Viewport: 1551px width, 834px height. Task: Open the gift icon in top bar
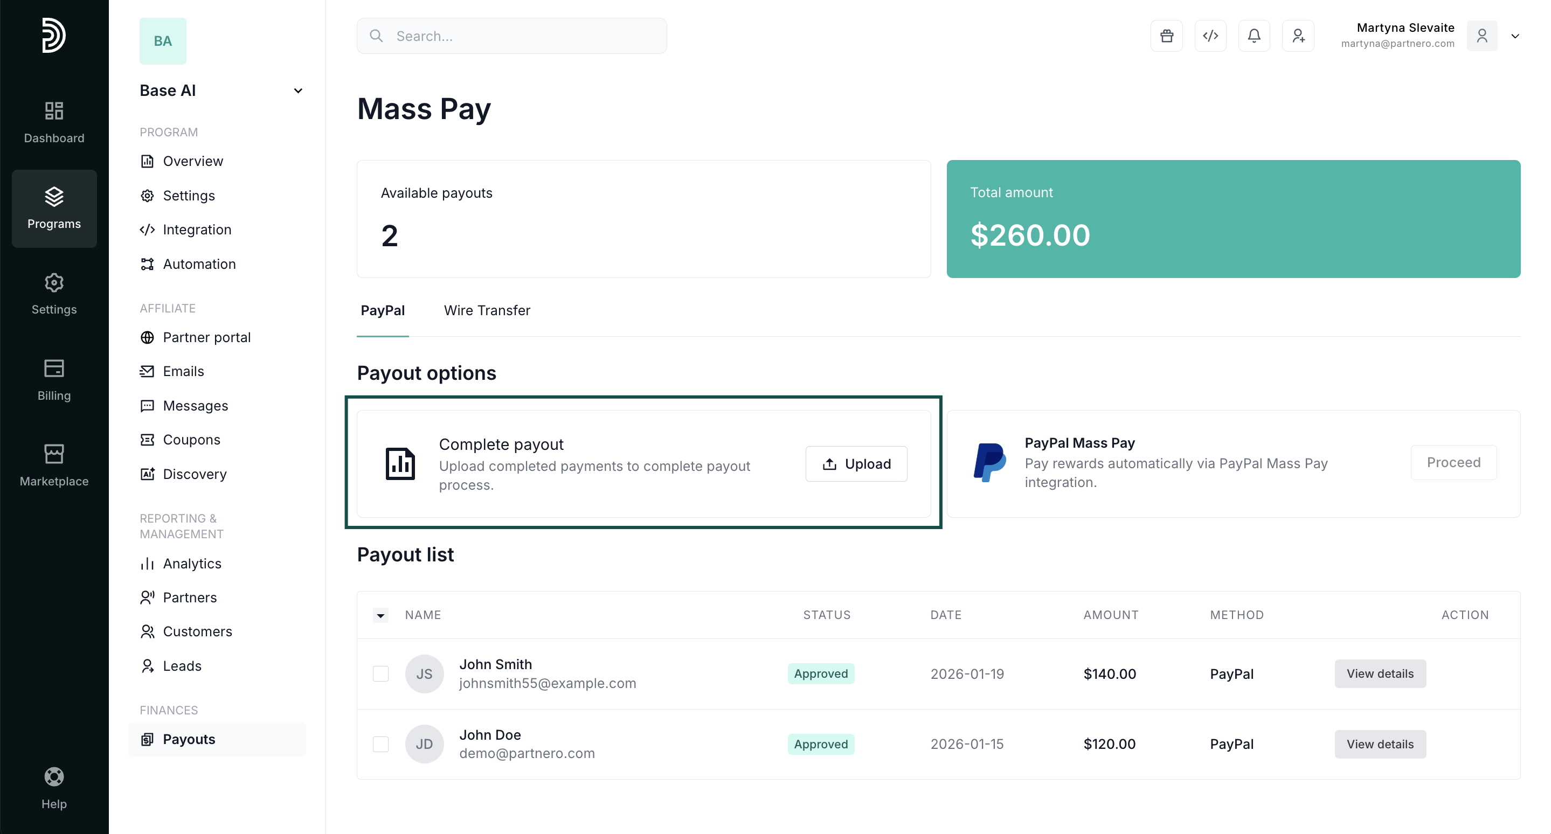(x=1166, y=36)
